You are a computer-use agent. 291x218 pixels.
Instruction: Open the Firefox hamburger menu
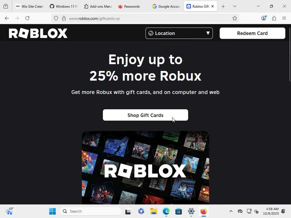tap(284, 18)
